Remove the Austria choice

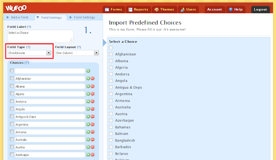[x=93, y=147]
